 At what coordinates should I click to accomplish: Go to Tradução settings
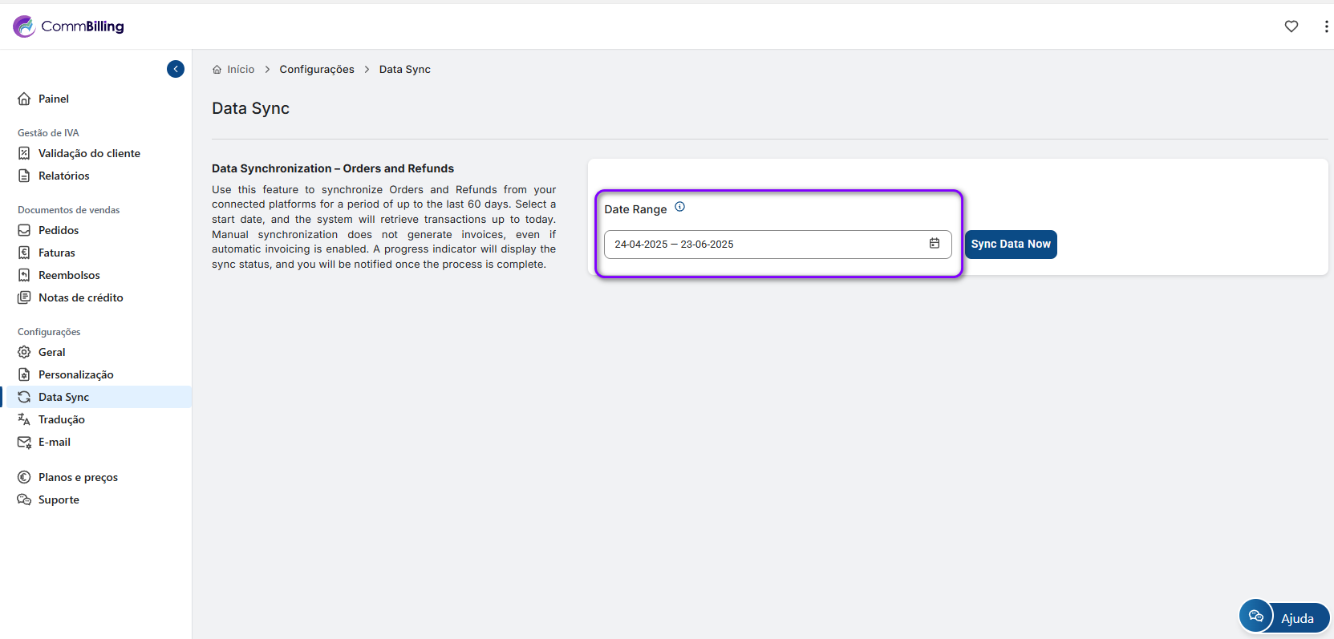[61, 419]
